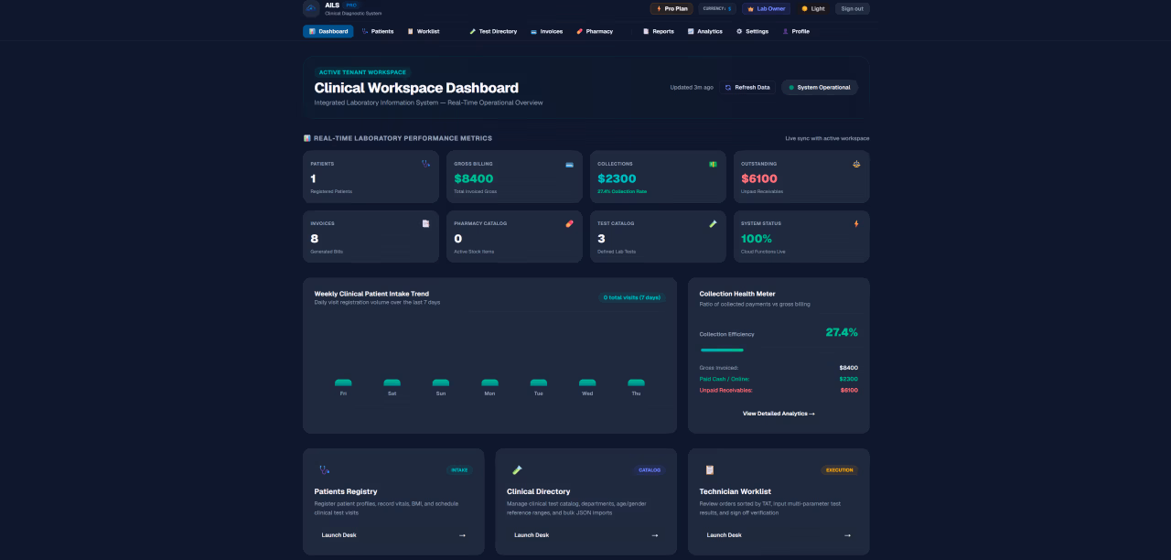Click the Reports document icon in navbar
Screen dimensions: 1171x560
[646, 31]
